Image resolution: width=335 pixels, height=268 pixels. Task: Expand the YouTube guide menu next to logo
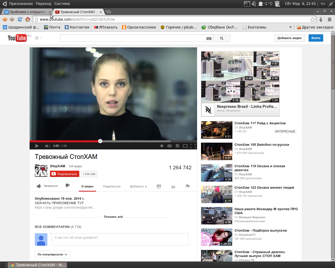pyautogui.click(x=38, y=38)
